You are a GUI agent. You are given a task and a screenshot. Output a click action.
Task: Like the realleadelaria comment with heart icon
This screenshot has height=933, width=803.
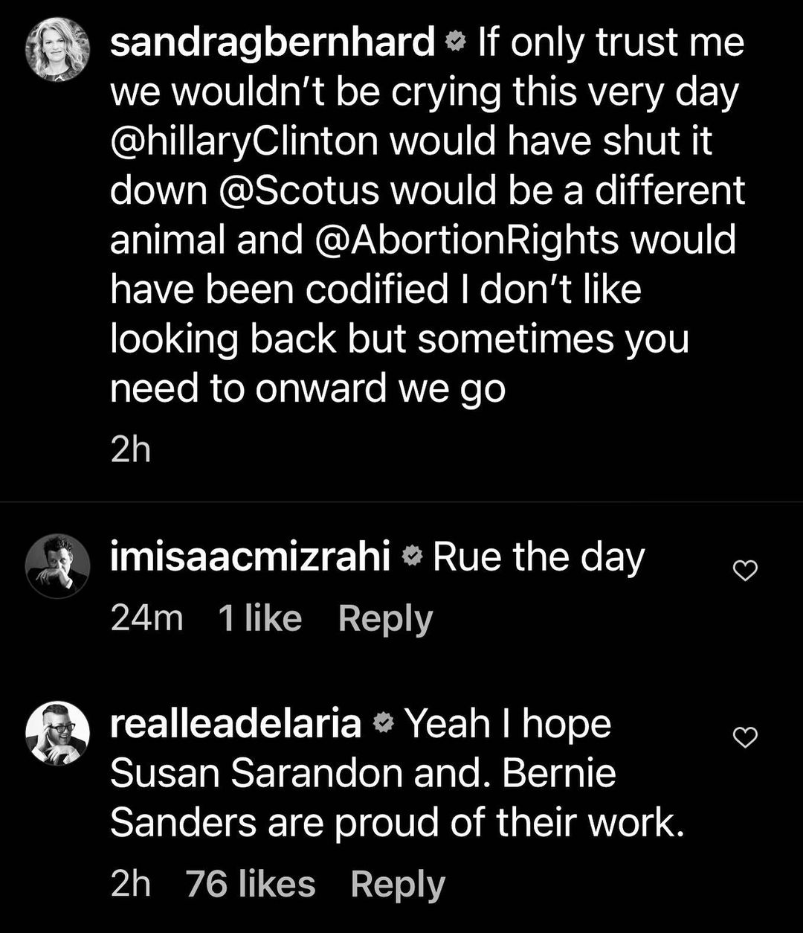click(x=745, y=737)
